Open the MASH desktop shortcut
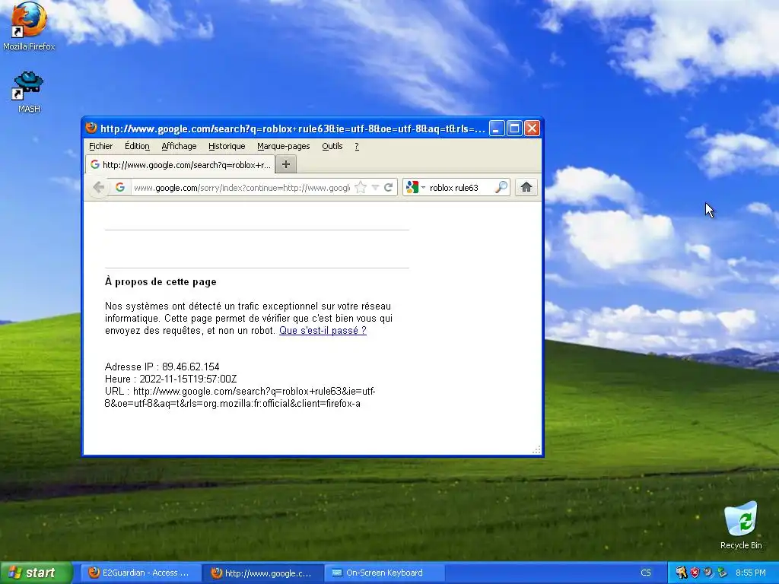 click(x=29, y=91)
